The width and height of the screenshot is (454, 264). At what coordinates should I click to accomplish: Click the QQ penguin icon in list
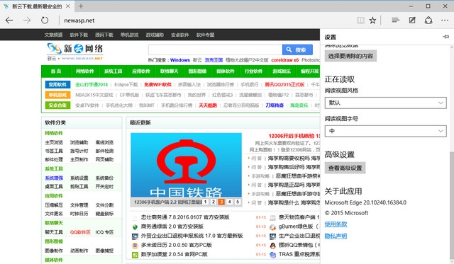tap(272, 246)
